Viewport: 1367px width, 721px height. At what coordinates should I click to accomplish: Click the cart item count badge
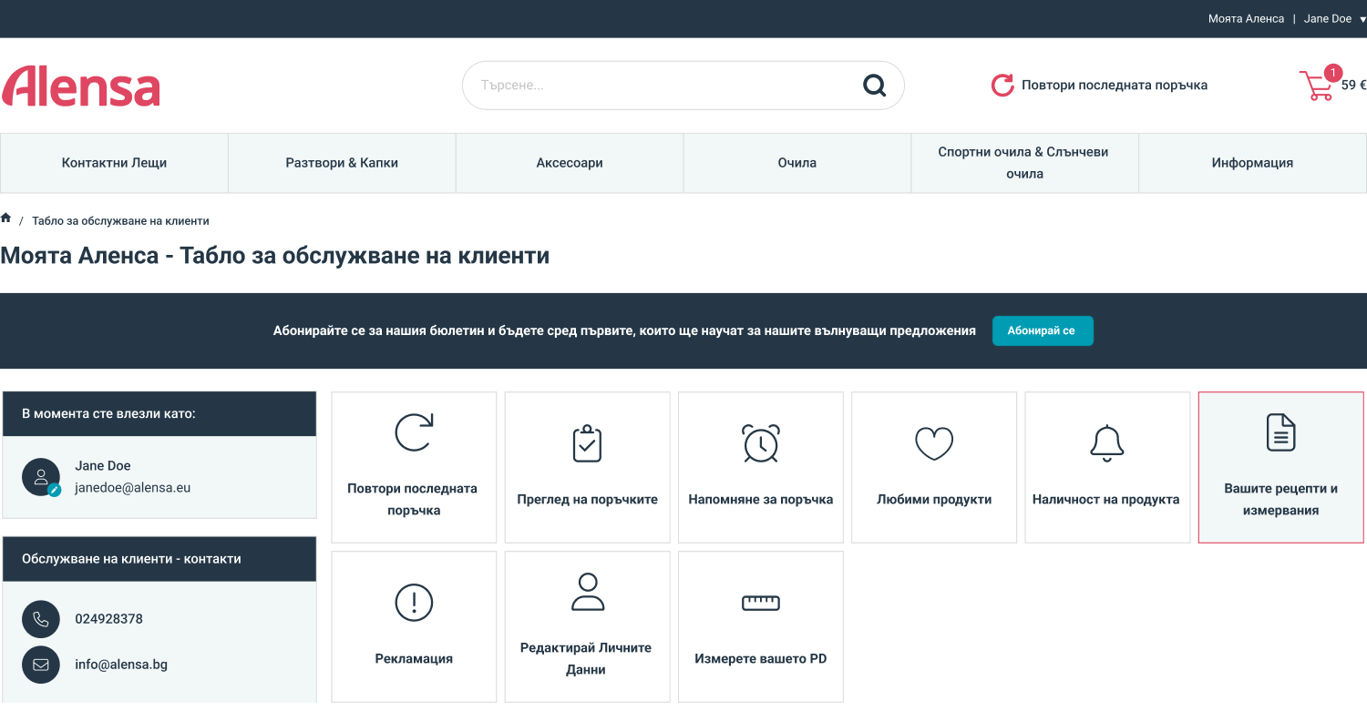(1332, 73)
